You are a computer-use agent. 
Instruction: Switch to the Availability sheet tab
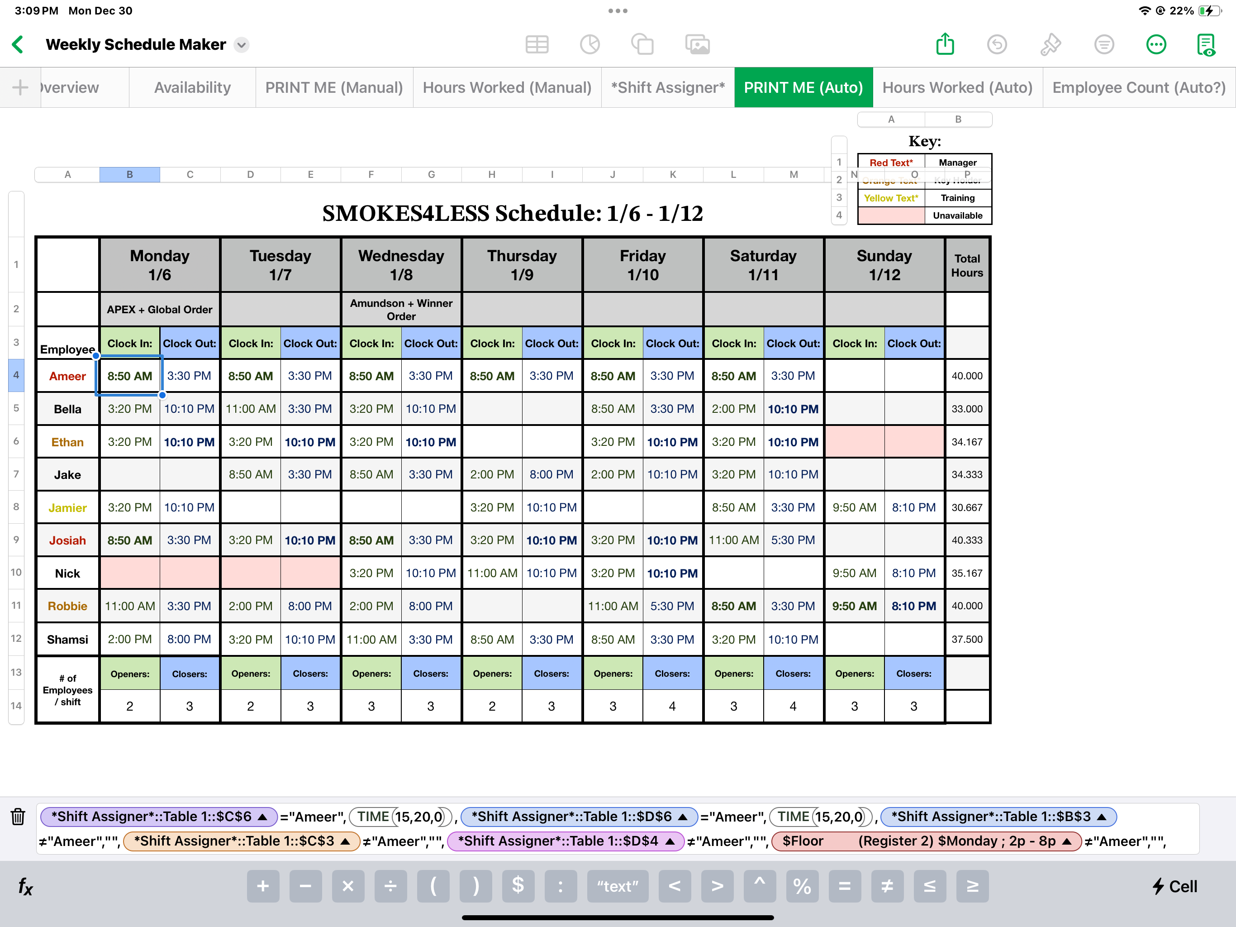click(192, 87)
